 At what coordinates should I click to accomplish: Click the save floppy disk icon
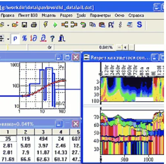click(x=24, y=25)
